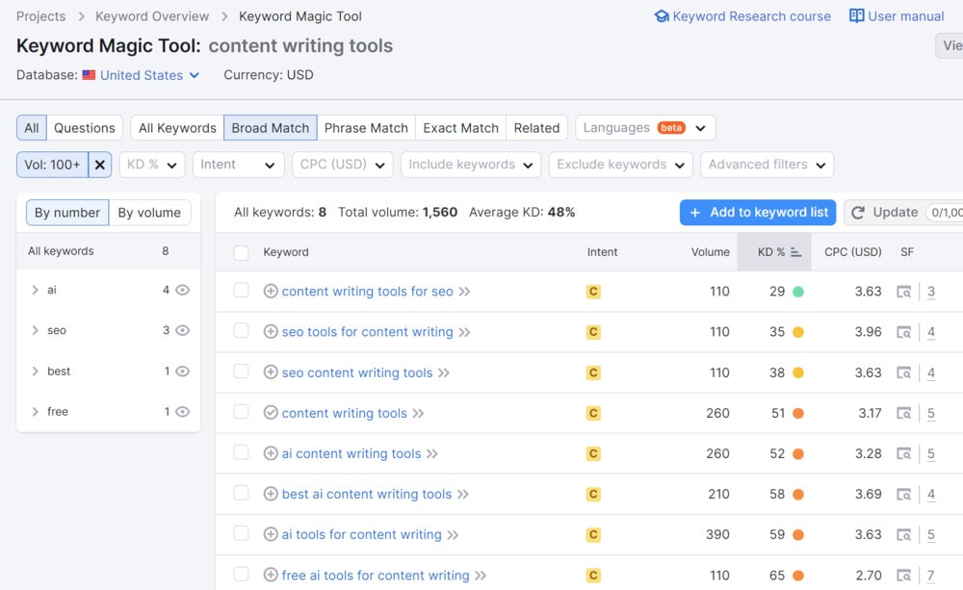The image size is (963, 590).
Task: Open SERP view icon for 'best ai content writing tools'
Action: (903, 494)
